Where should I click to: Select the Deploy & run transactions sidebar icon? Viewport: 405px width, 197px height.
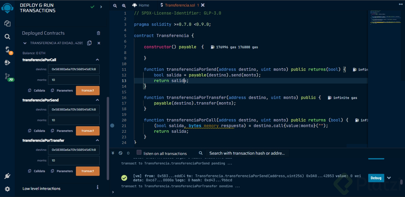click(x=7, y=63)
